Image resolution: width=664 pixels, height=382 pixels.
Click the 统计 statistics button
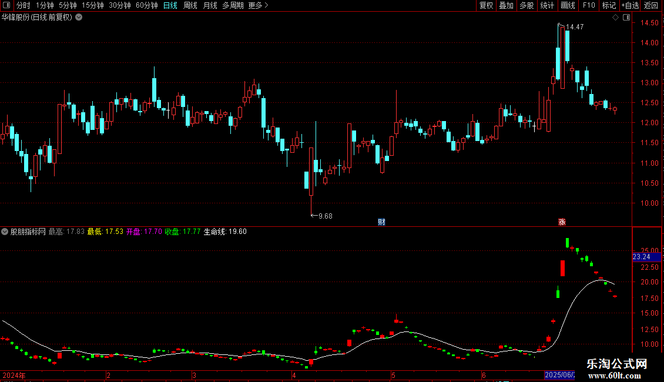(x=546, y=5)
